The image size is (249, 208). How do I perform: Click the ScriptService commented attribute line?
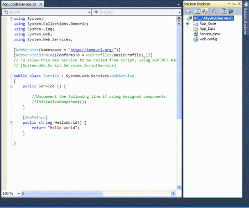pos(65,65)
